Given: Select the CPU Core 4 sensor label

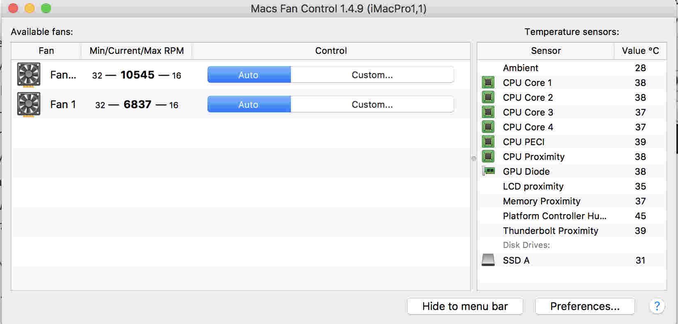Looking at the screenshot, I should (x=528, y=127).
